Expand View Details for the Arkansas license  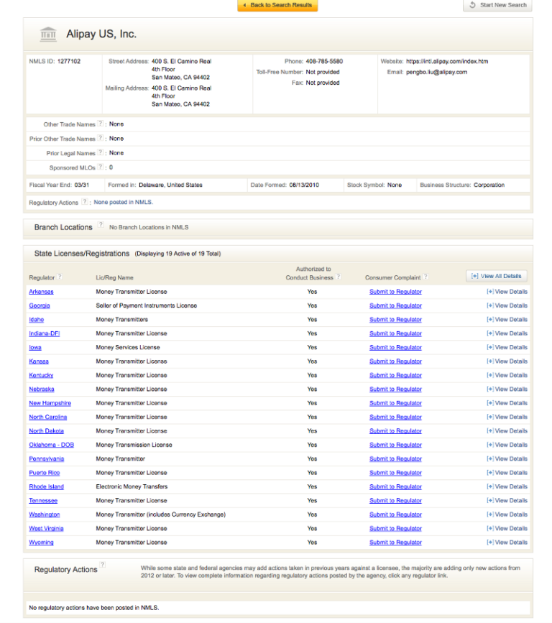coord(507,292)
